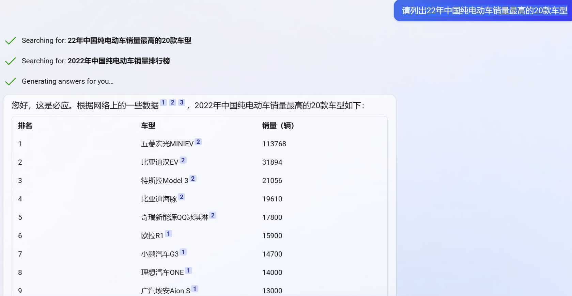Open the citation after 奇瑞新能源QQ冰淇淋
This screenshot has width=572, height=296.
[x=213, y=215]
